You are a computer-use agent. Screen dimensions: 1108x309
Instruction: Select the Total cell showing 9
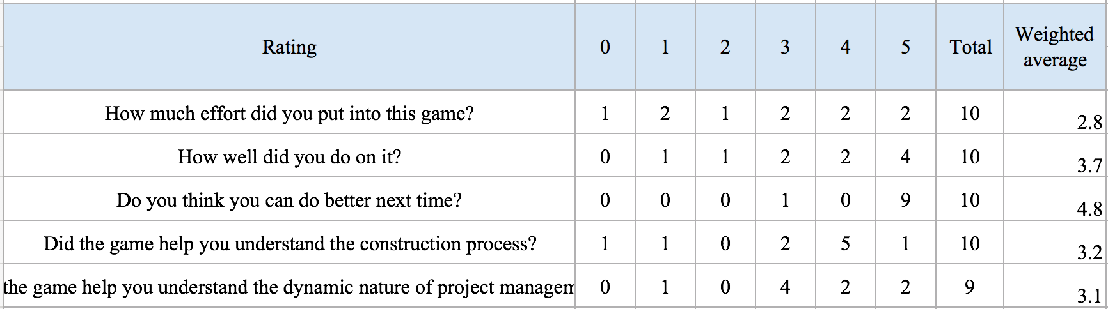[970, 286]
